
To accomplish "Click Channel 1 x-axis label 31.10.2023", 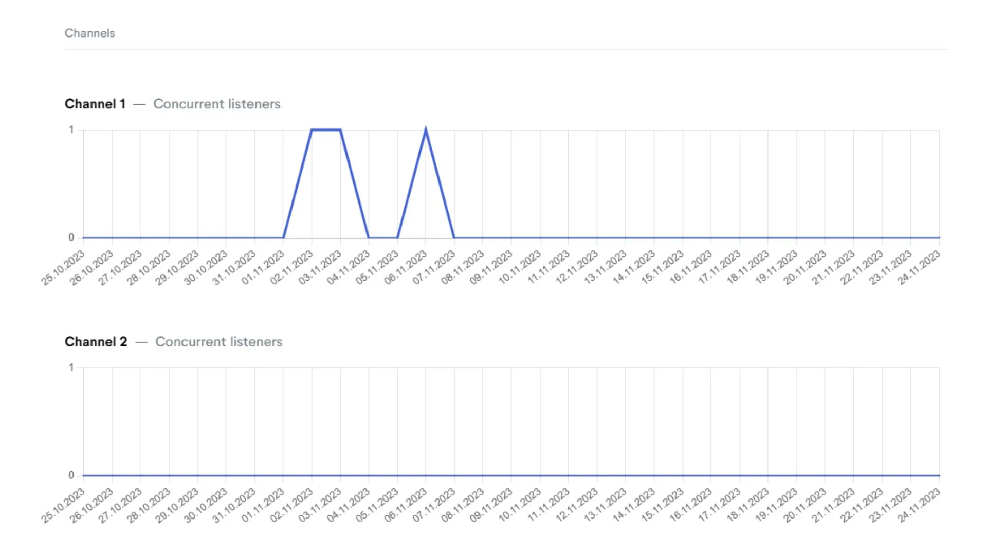I will tap(234, 267).
